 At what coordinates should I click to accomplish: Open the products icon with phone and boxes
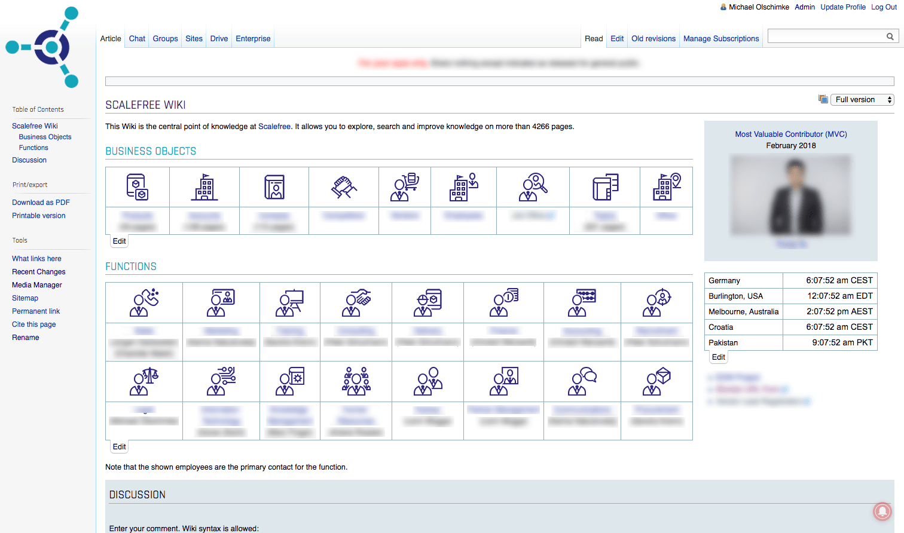tap(138, 187)
